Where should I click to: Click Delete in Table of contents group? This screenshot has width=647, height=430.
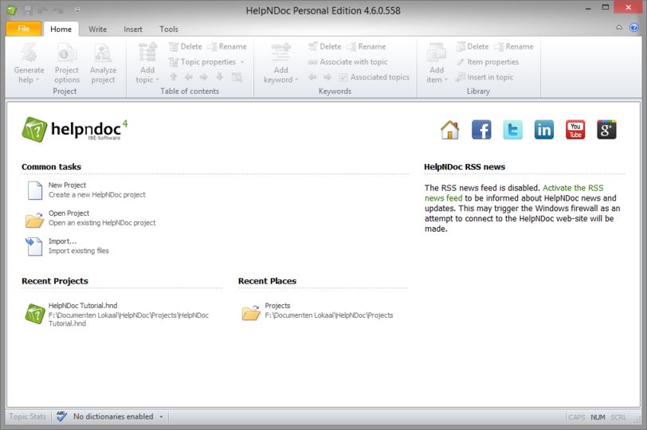coord(186,47)
